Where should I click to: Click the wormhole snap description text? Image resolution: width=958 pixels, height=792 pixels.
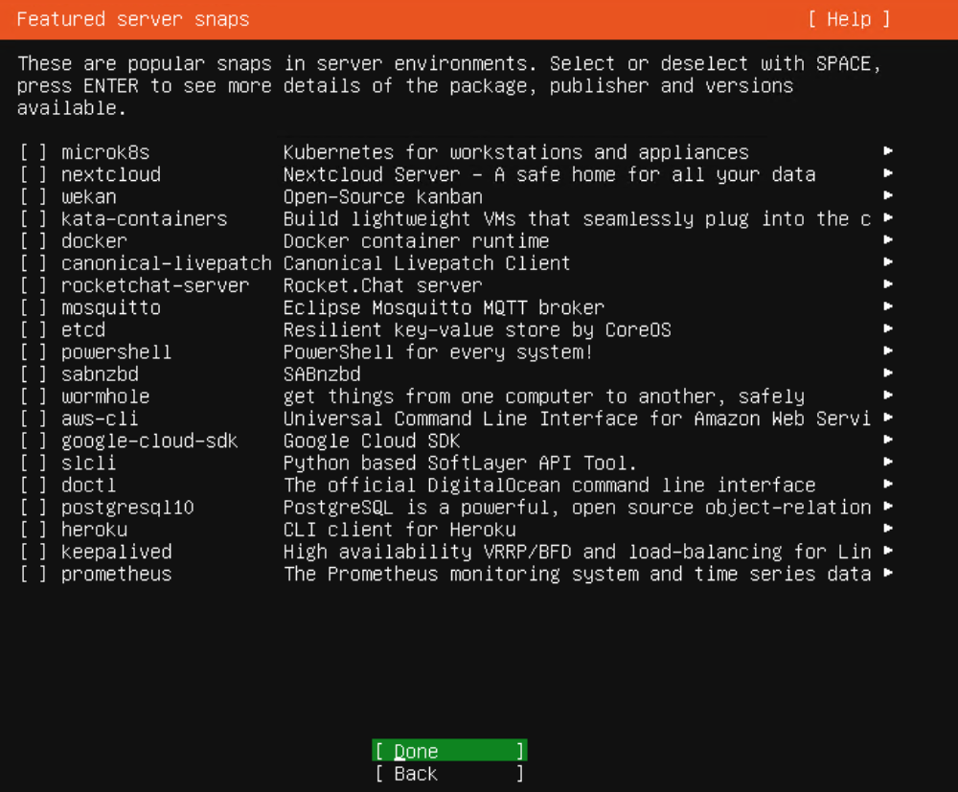543,396
